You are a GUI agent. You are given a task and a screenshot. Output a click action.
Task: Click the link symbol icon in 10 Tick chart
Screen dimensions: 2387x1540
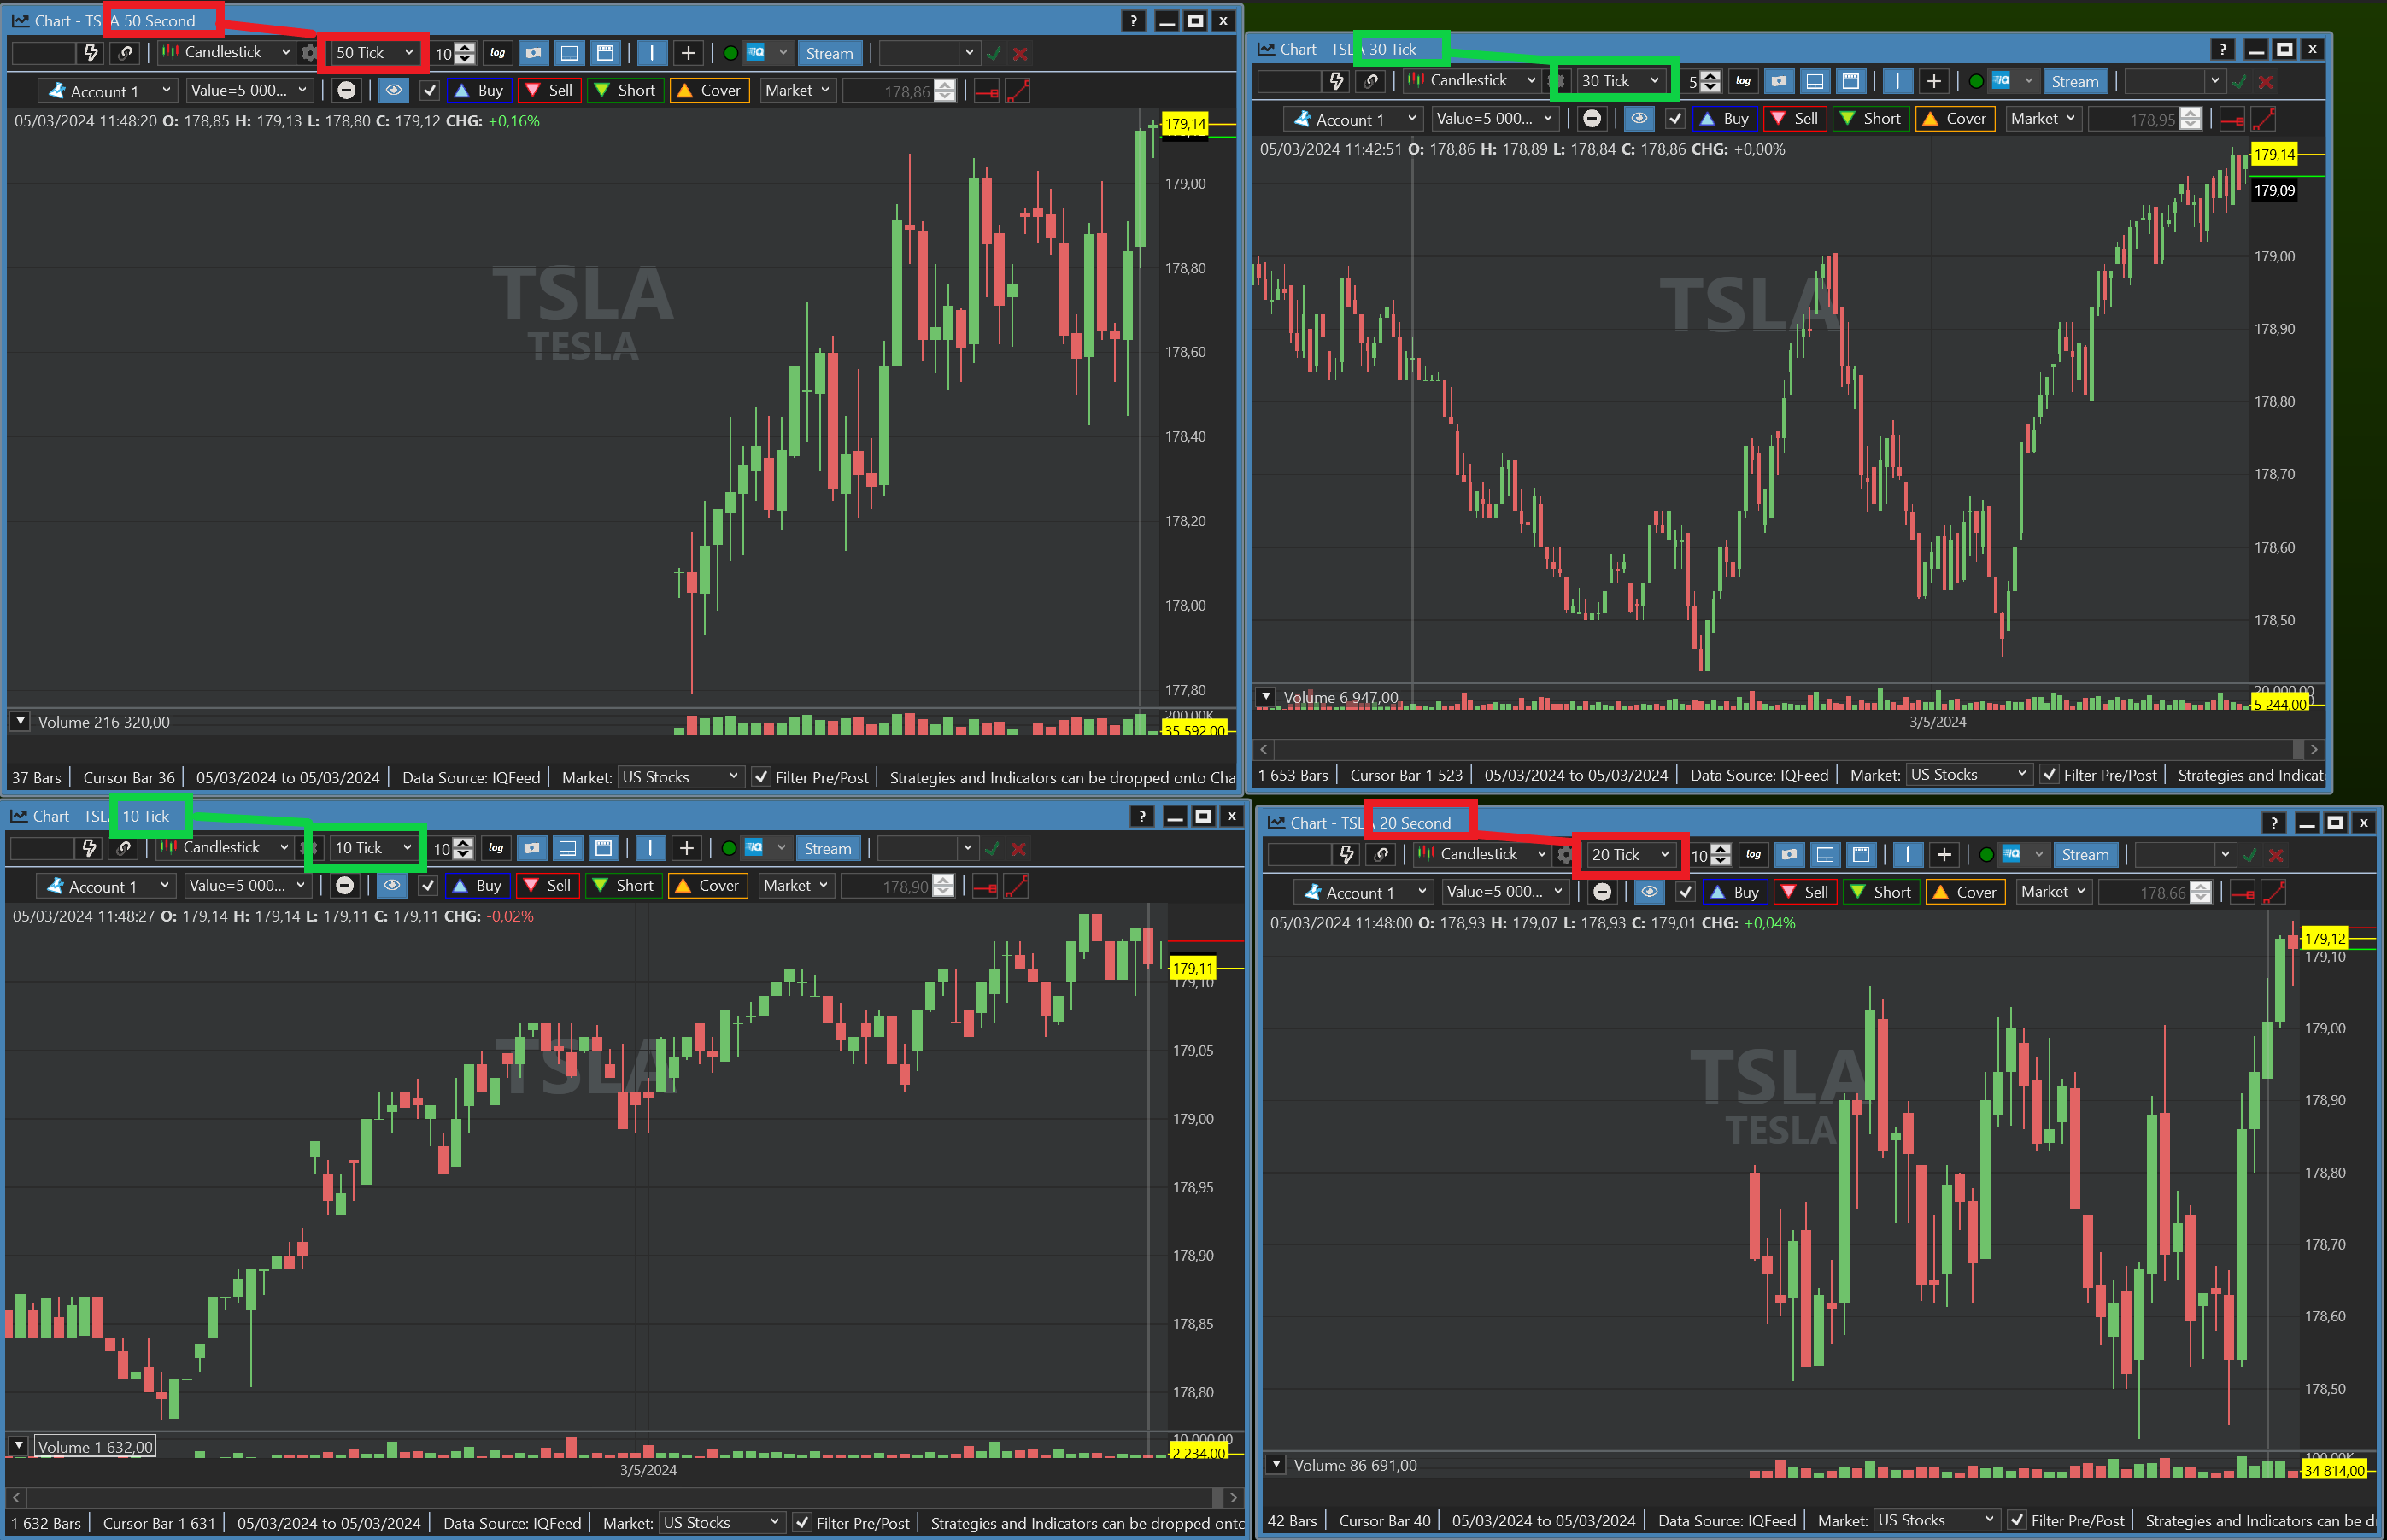click(123, 848)
